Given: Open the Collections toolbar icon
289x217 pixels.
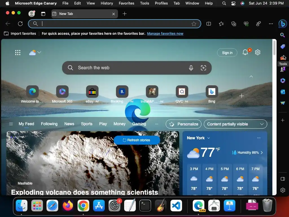Looking at the screenshot, I should coord(233,24).
